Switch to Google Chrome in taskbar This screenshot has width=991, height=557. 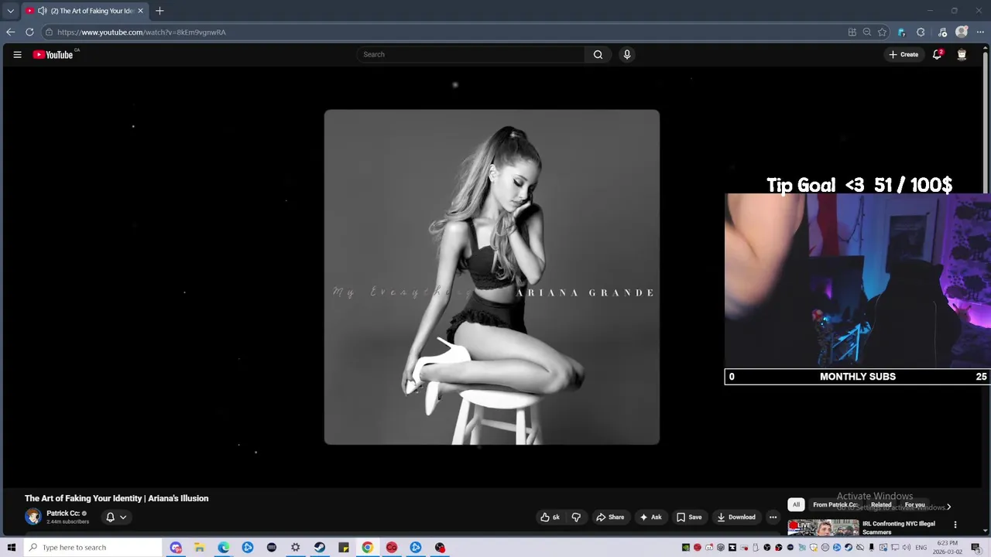pos(367,548)
